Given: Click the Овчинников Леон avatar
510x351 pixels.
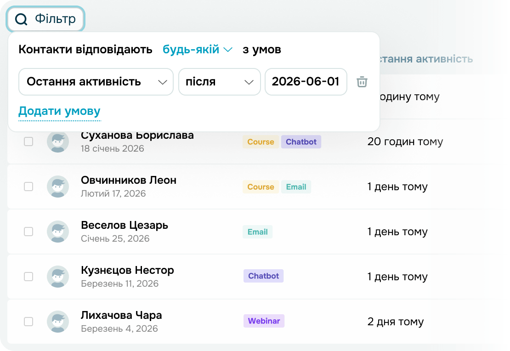Looking at the screenshot, I should [x=58, y=187].
